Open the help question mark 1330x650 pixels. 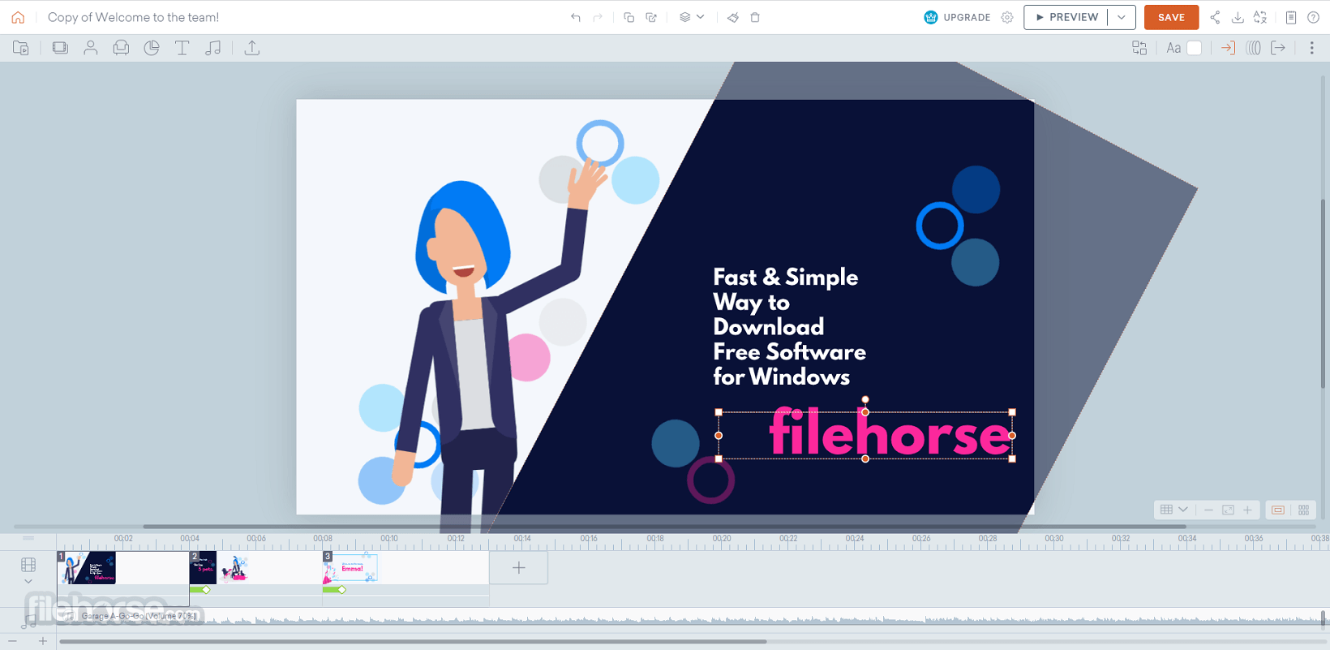pyautogui.click(x=1314, y=17)
